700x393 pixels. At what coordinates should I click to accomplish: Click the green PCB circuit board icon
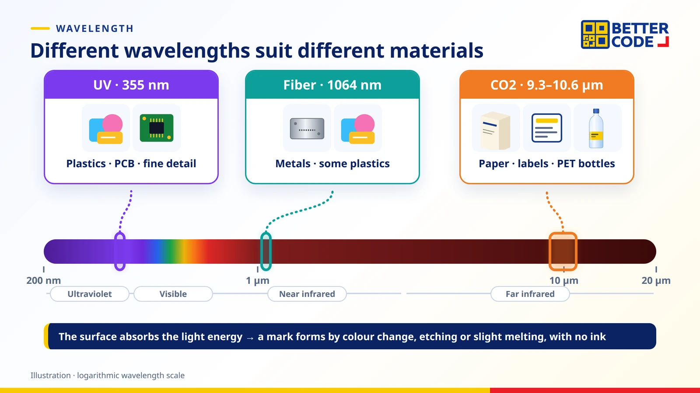click(157, 128)
